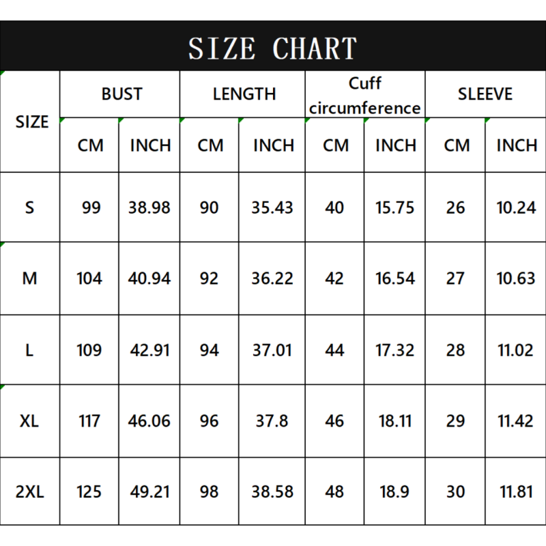Select the INCH subheader under SLEEVE
Image resolution: width=546 pixels, height=546 pixels.
[x=516, y=145]
